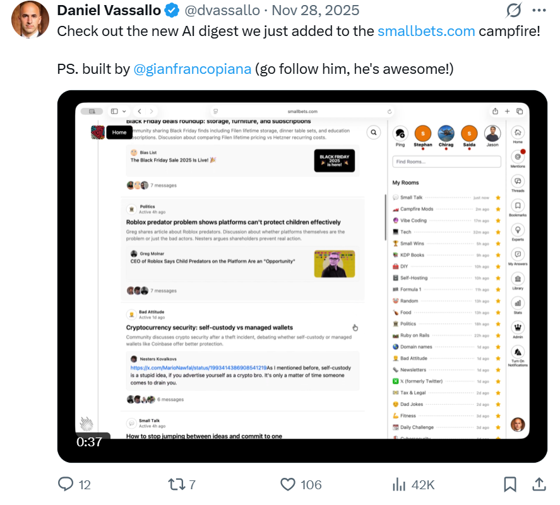Open the browser sidebar dropdown chevron
Image resolution: width=560 pixels, height=505 pixels.
[x=123, y=110]
